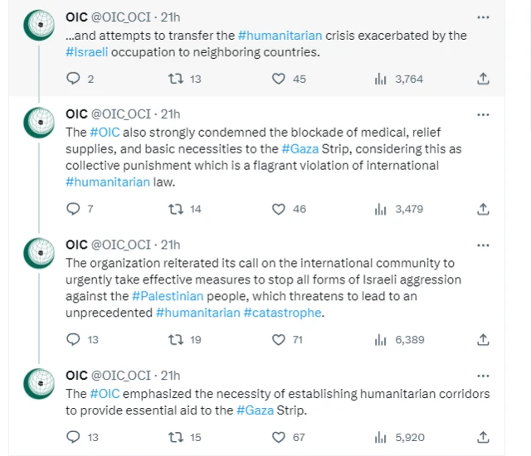
Task: Reply to the tweet with 7 replies
Action: [73, 209]
